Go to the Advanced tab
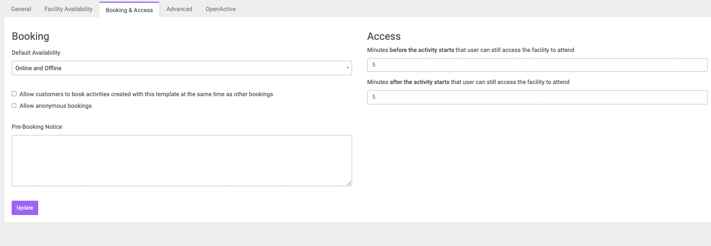This screenshot has height=246, width=711. (x=179, y=9)
